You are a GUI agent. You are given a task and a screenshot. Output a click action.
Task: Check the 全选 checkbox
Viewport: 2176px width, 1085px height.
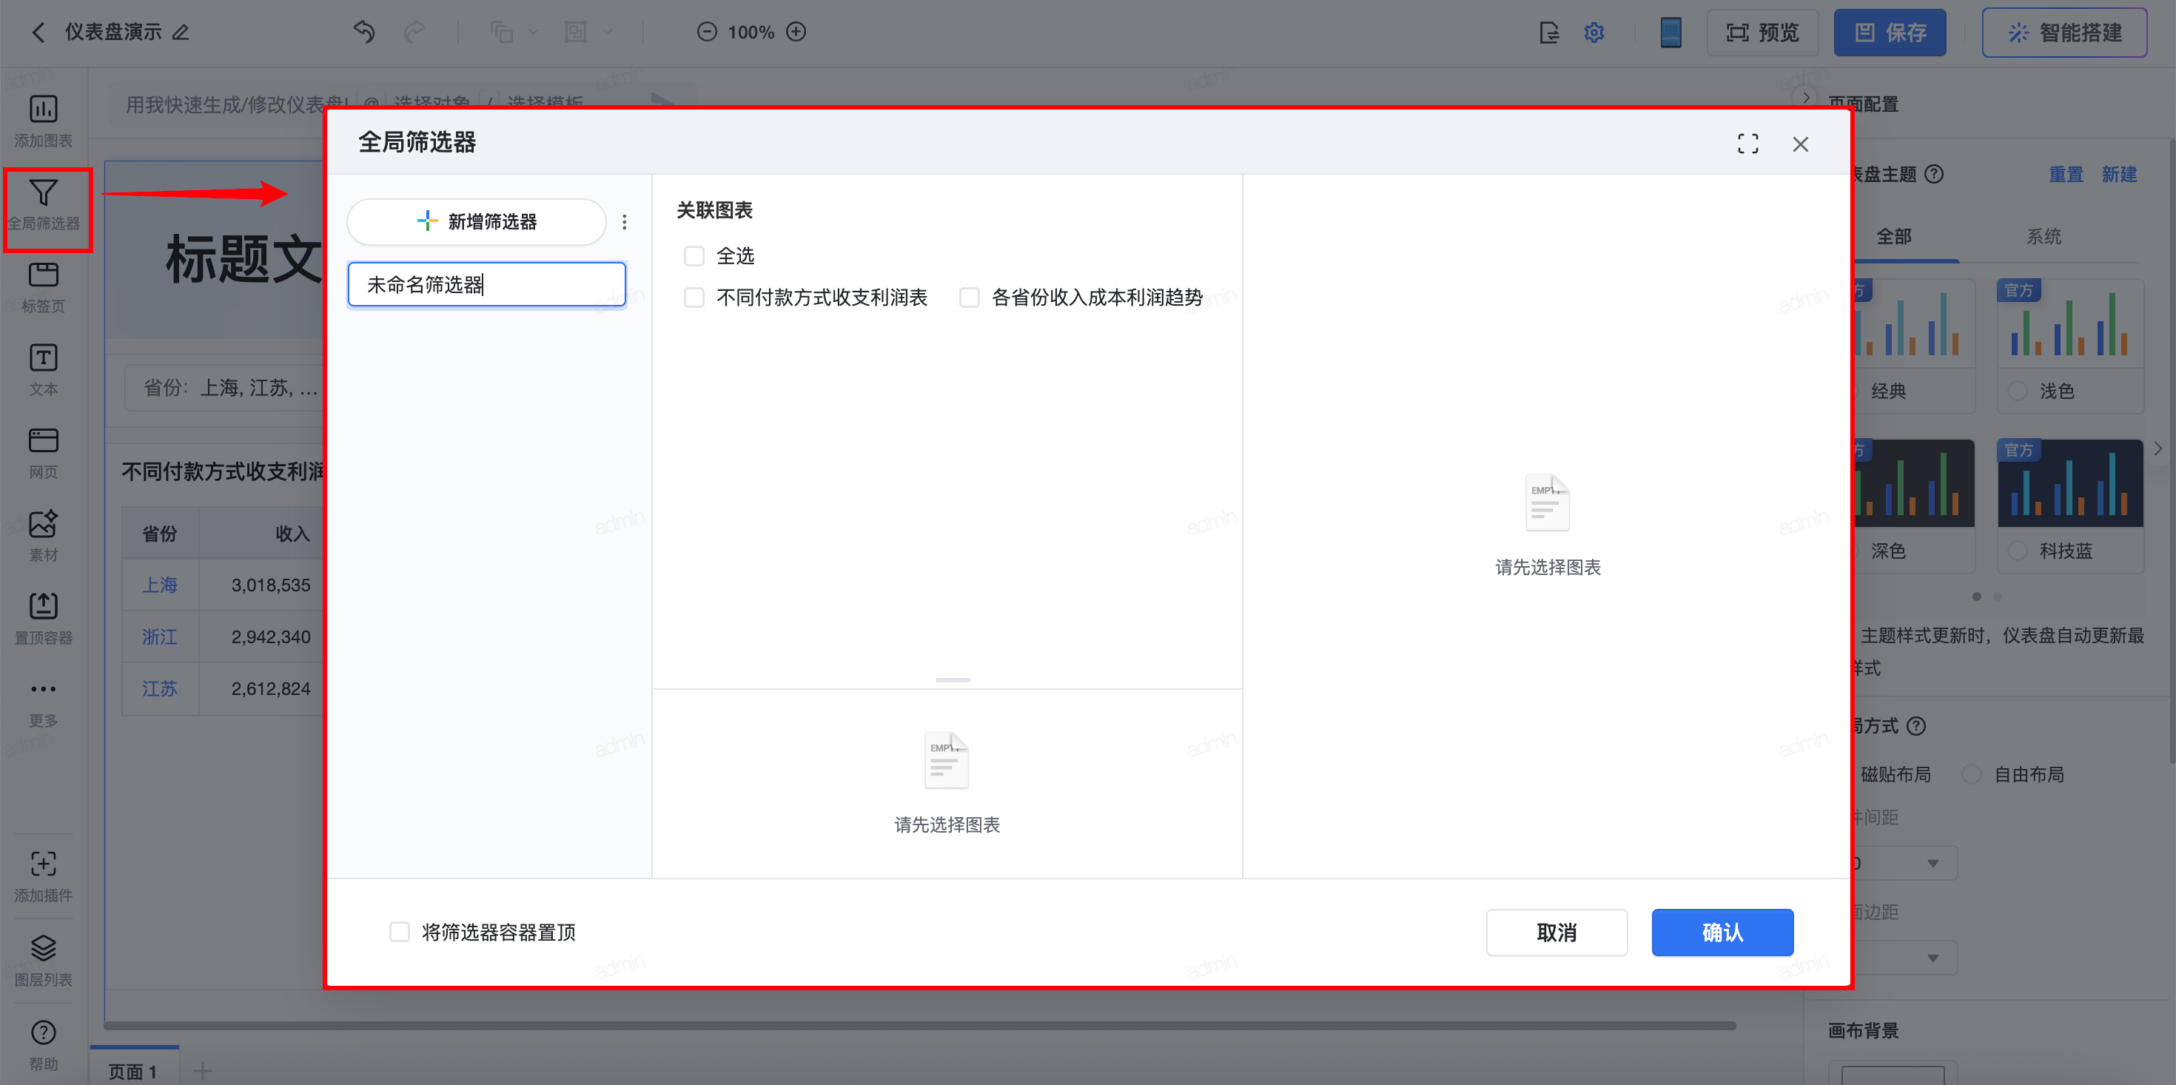[694, 256]
